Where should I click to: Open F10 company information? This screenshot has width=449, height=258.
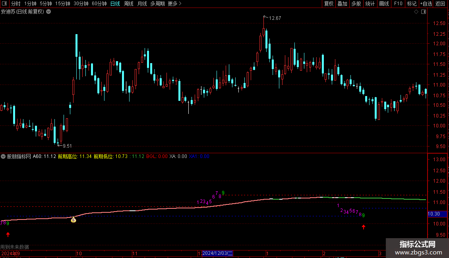coord(398,4)
